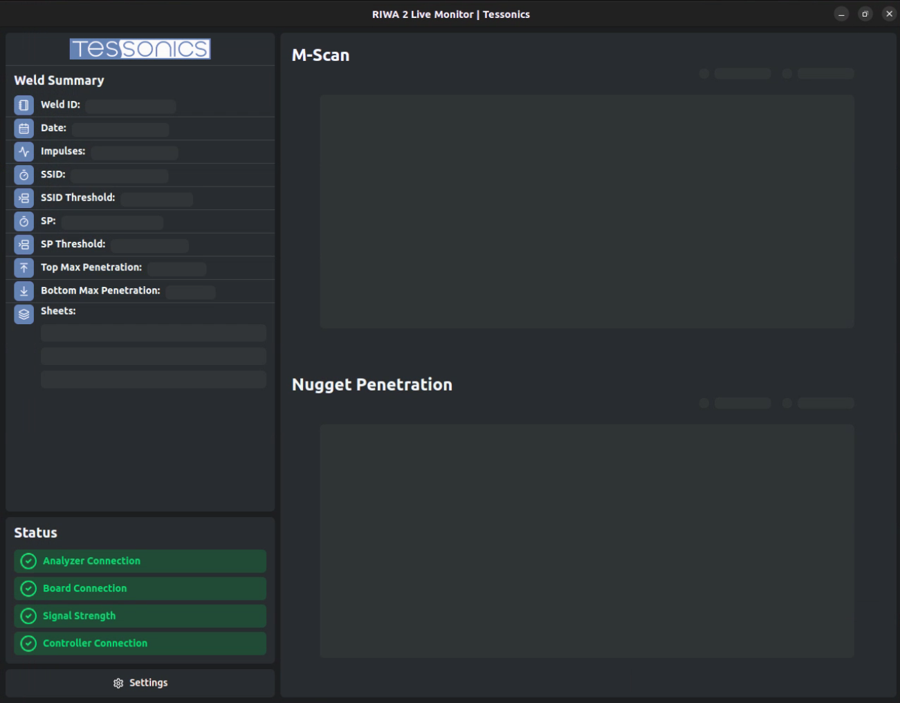900x703 pixels.
Task: Click the Nugget Penetration heading
Action: (372, 385)
